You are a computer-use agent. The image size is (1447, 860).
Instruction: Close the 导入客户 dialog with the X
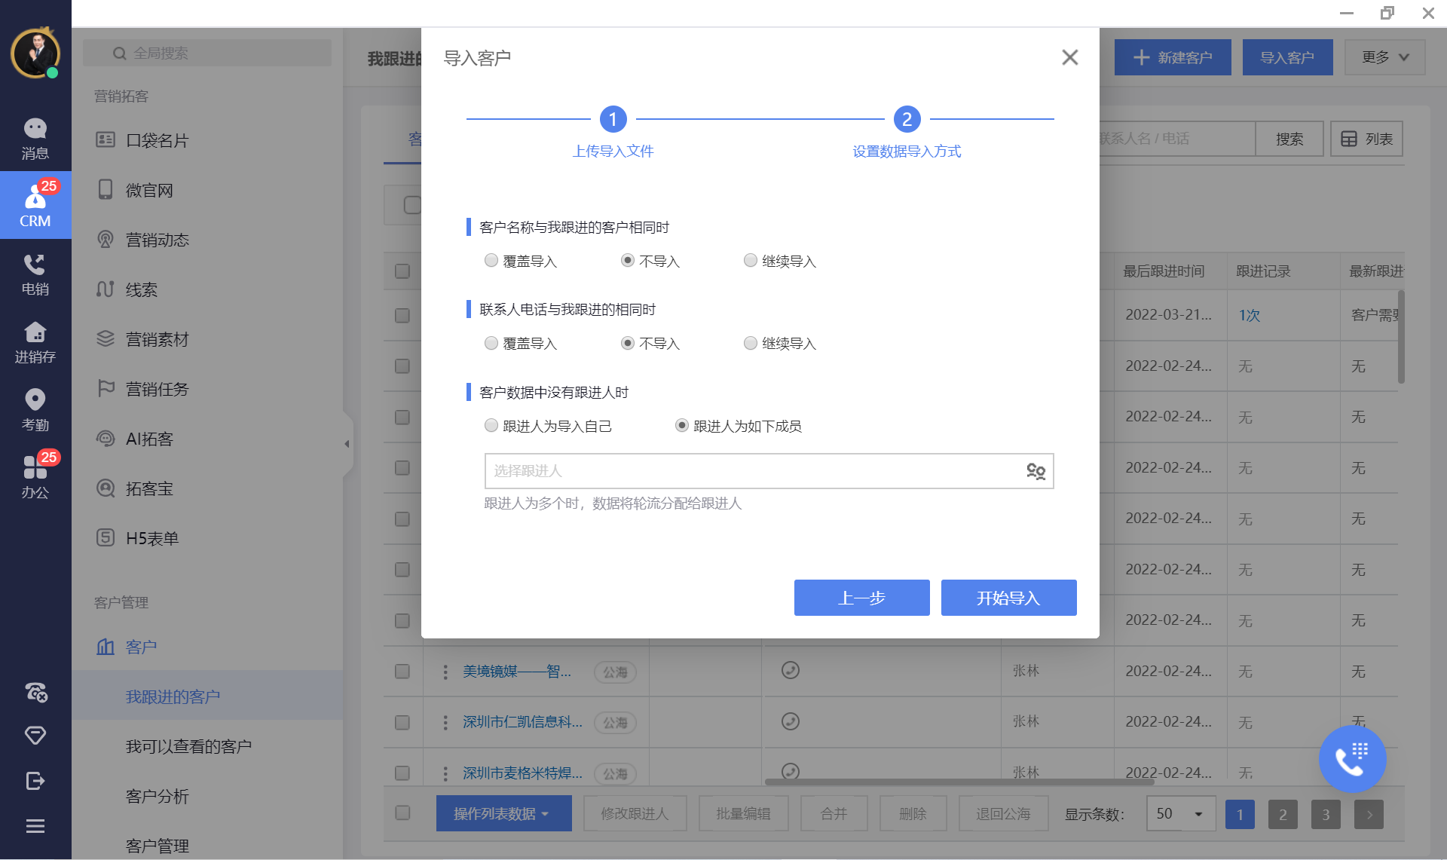(x=1069, y=57)
